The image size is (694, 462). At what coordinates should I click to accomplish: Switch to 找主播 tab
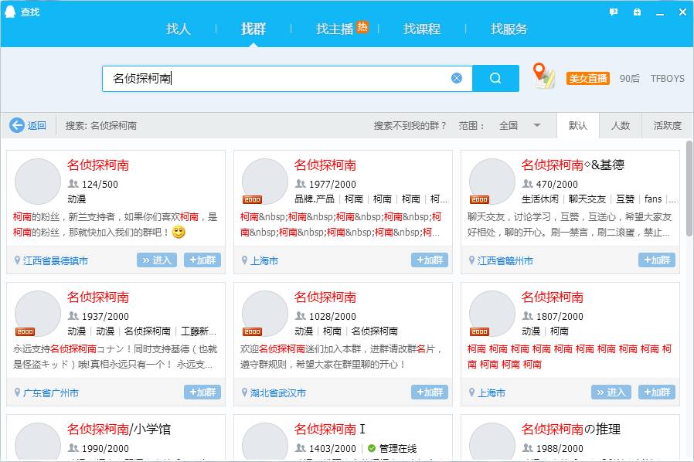click(x=334, y=29)
